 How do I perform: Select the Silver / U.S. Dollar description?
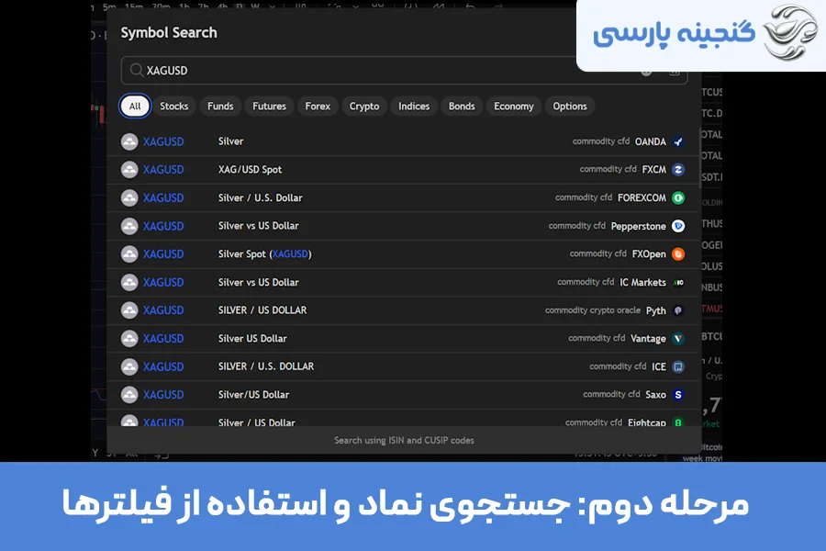pyautogui.click(x=261, y=197)
